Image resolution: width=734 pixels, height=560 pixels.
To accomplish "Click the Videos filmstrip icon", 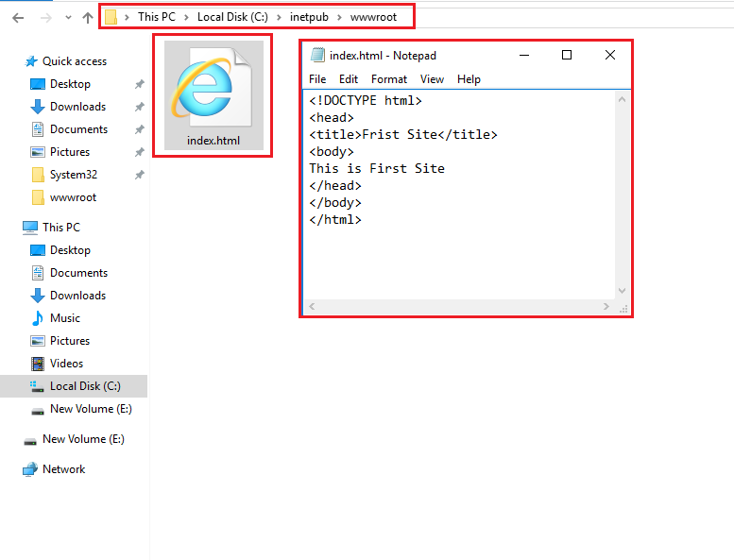I will coord(38,364).
